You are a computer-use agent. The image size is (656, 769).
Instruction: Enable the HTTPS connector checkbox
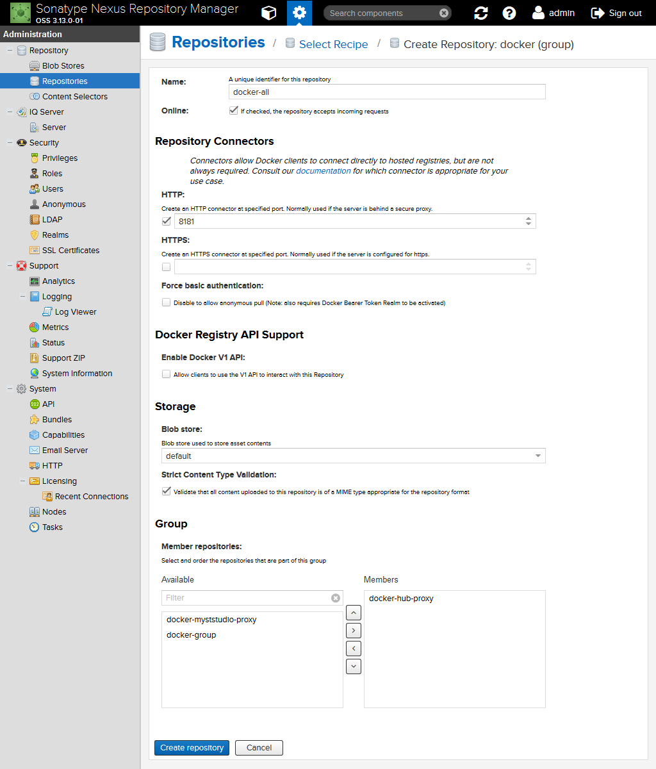click(167, 267)
